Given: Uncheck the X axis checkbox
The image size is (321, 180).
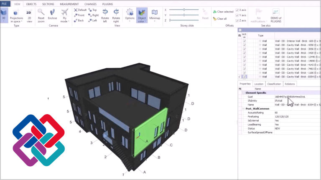Looking at the screenshot, I should [x=237, y=10].
